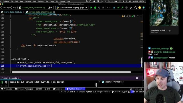This screenshot has width=183, height=103.
Task: Go to previous highlighted error
Action: pyautogui.click(x=138, y=16)
